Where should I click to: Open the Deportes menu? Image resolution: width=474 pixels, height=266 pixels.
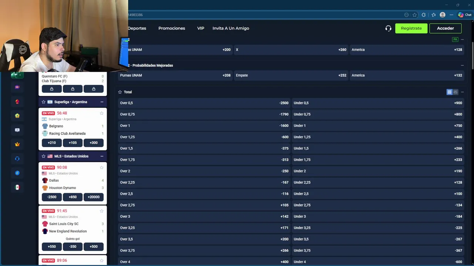[137, 28]
